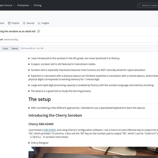Expand 'Expertise in calculation with a physical abacus' details

(x=93, y=77)
